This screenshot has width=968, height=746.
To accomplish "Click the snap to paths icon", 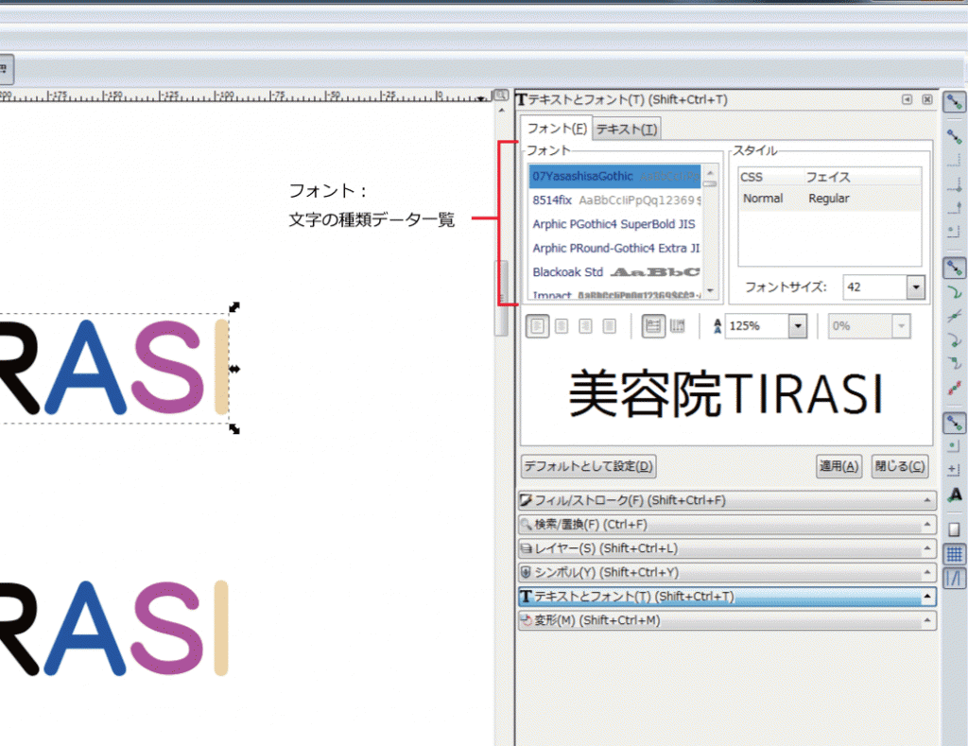I will (955, 292).
